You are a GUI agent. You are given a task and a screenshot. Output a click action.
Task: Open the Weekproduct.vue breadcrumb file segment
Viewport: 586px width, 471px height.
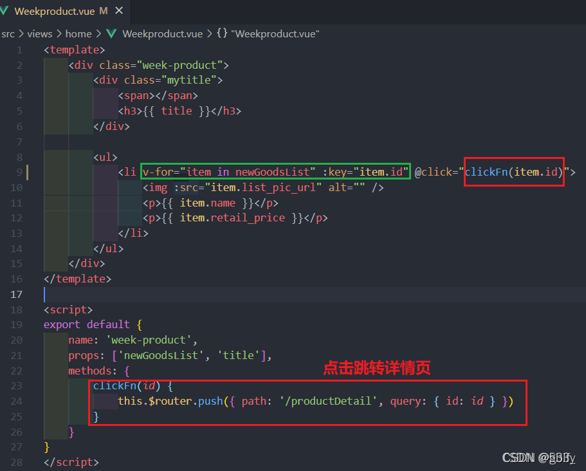click(162, 34)
